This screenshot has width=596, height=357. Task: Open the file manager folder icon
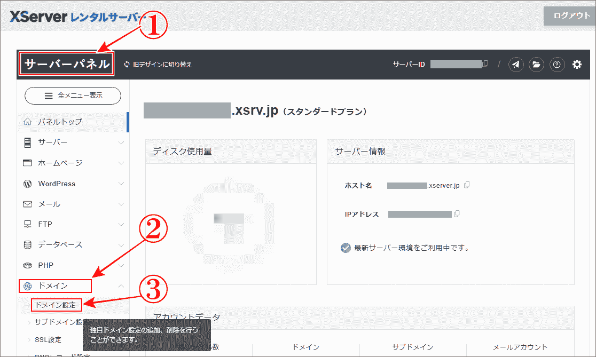[x=536, y=65]
